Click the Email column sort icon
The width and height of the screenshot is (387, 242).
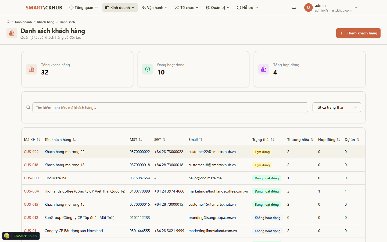pyautogui.click(x=201, y=140)
